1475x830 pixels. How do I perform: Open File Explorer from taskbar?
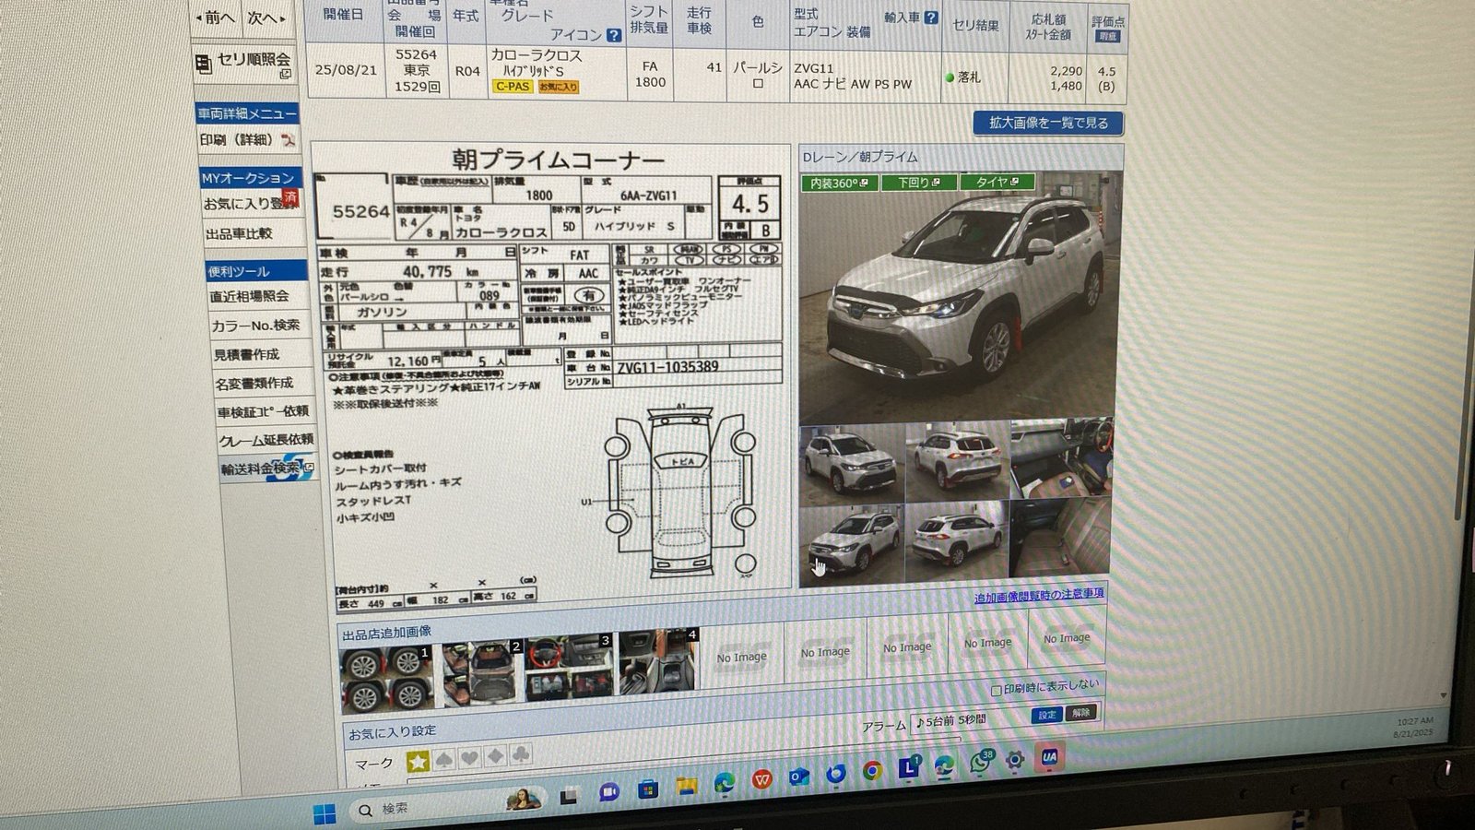click(687, 786)
